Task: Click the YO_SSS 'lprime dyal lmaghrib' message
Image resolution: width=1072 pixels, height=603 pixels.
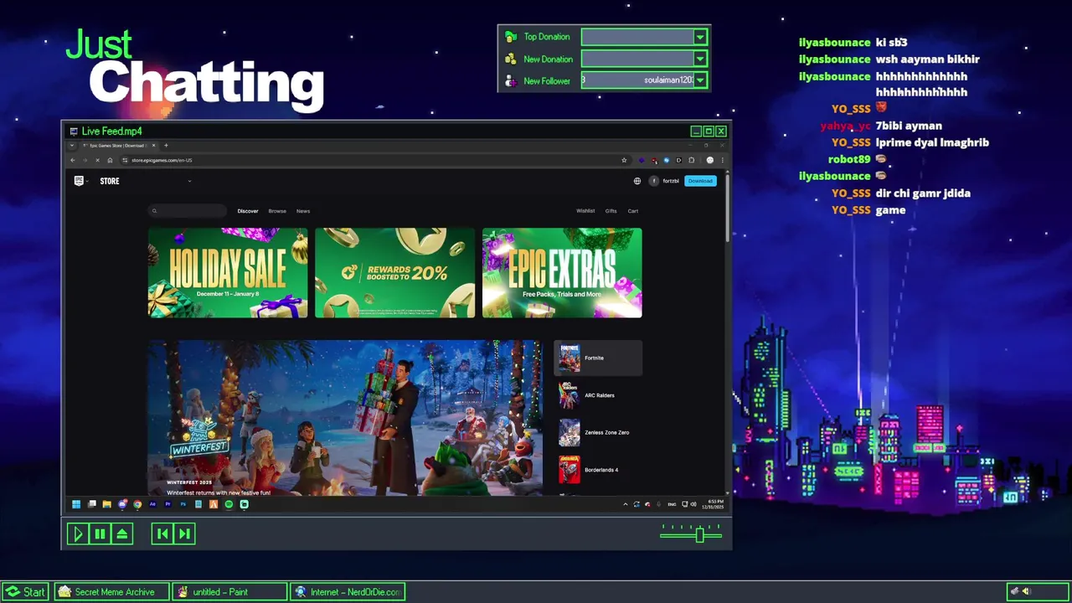Action: coord(932,142)
